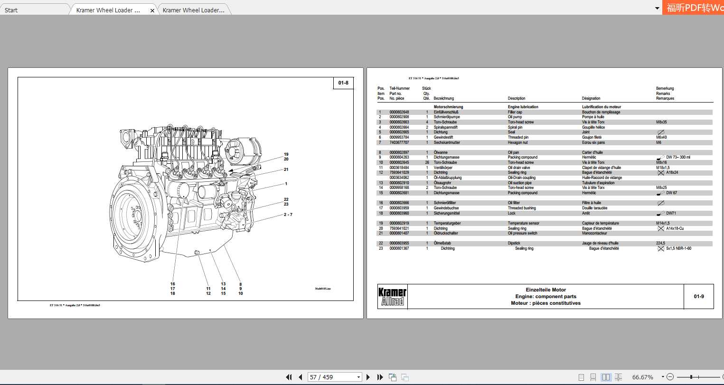Click the 'Threaded bushing' description
The width and height of the screenshot is (724, 385).
(x=522, y=208)
